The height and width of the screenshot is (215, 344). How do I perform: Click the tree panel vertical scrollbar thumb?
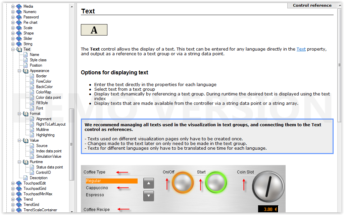click(x=72, y=144)
